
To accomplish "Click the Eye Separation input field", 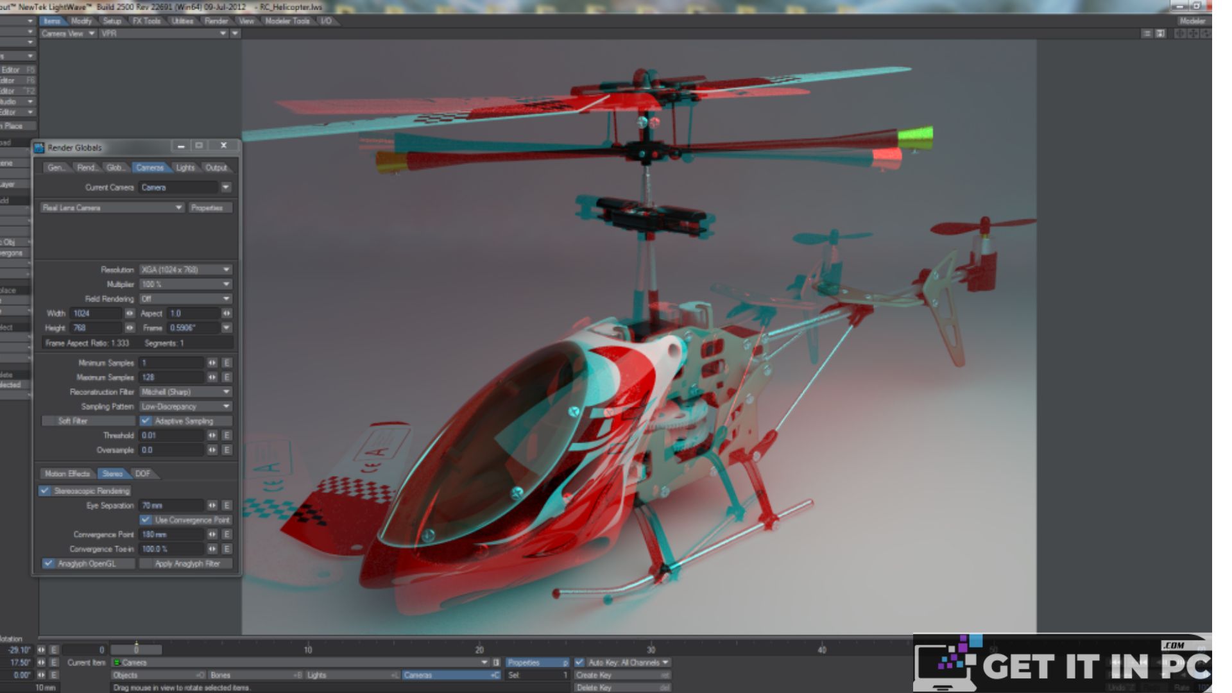I will pos(171,506).
